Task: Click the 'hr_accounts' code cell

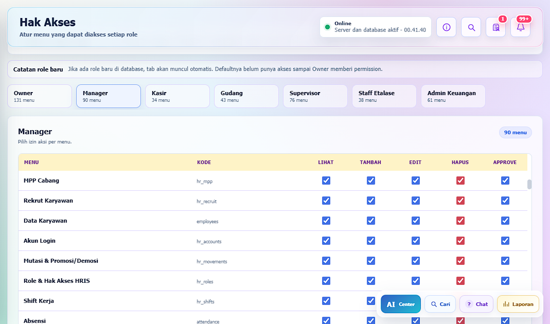Action: 209,241
